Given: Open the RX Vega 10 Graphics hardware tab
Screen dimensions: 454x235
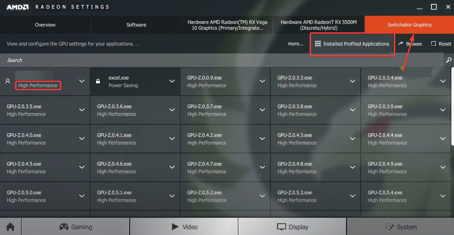Looking at the screenshot, I should tap(227, 25).
